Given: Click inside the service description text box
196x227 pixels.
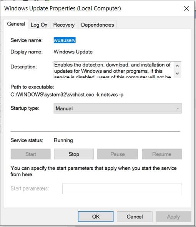Looking at the screenshot, I should click(x=114, y=70).
